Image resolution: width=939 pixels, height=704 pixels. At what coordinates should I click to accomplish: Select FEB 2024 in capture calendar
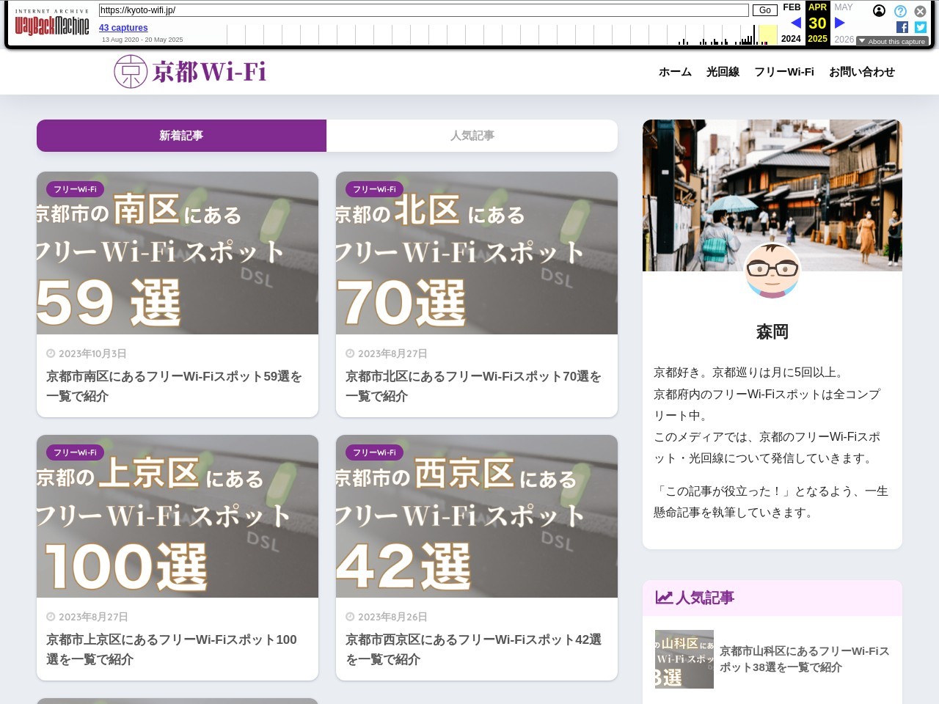coord(792,23)
